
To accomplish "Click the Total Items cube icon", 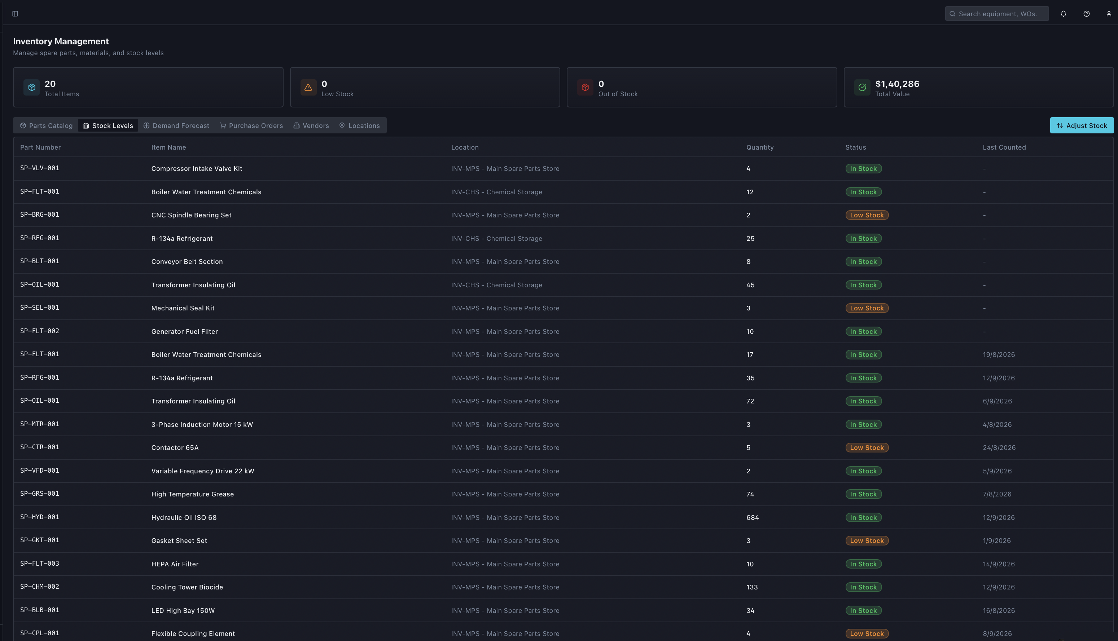I will 32,87.
